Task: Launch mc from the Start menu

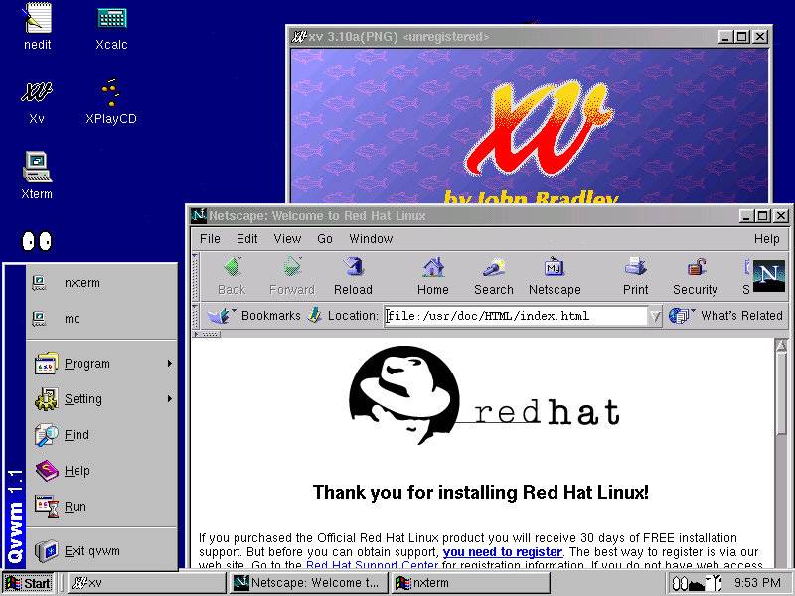Action: 101,318
